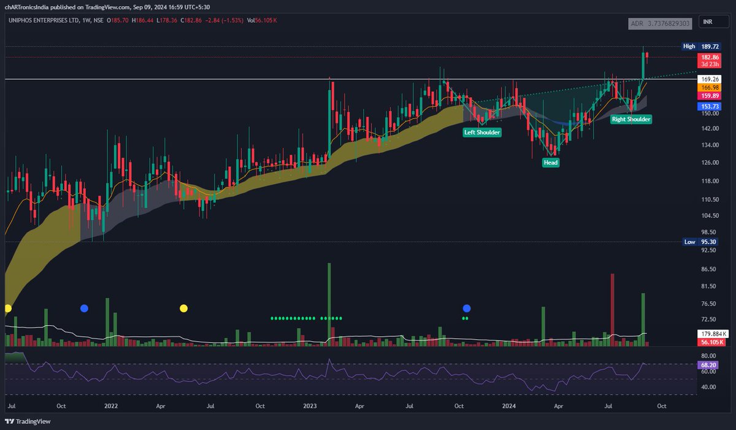
Task: Switch to the 2024 section on the timeline
Action: (509, 406)
